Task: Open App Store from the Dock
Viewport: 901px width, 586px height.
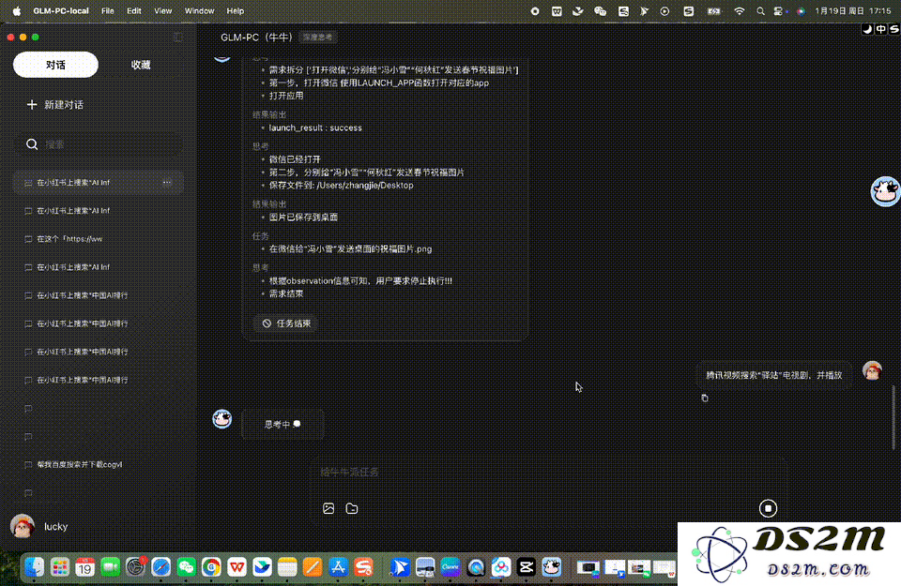Action: 339,567
